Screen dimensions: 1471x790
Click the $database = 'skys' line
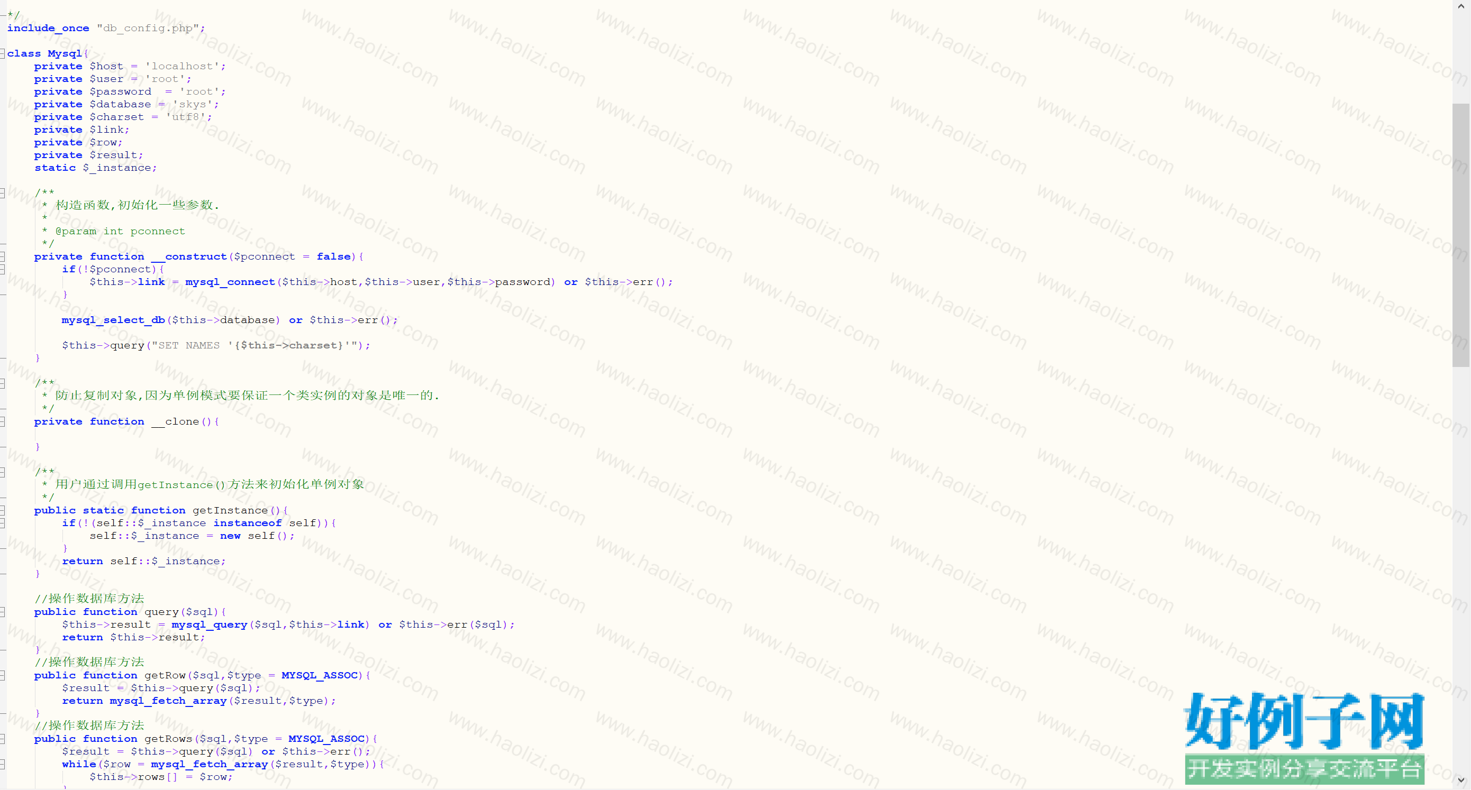[126, 105]
